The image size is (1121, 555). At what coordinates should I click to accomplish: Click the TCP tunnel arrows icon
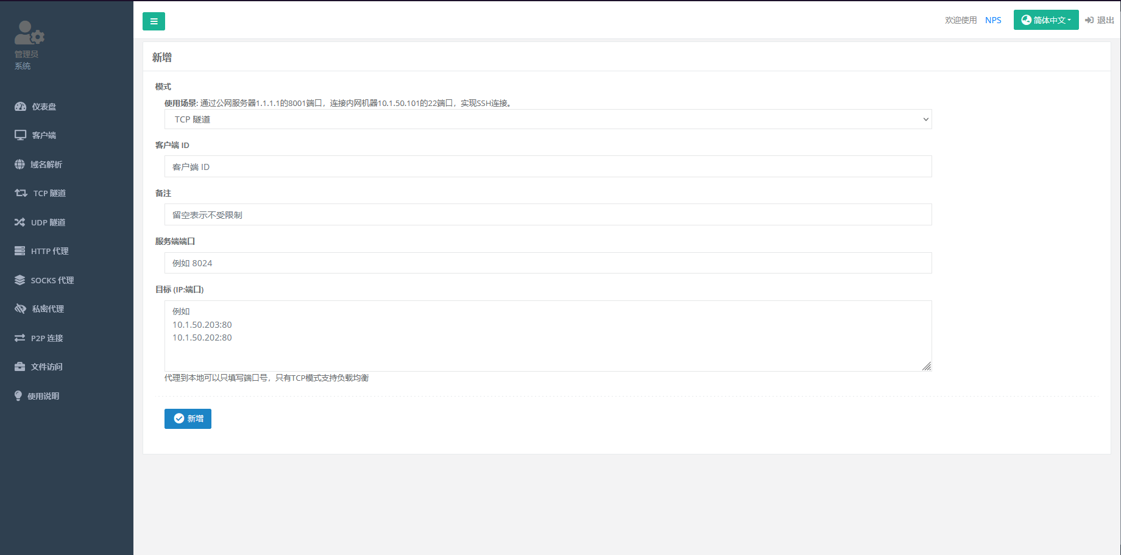click(21, 193)
